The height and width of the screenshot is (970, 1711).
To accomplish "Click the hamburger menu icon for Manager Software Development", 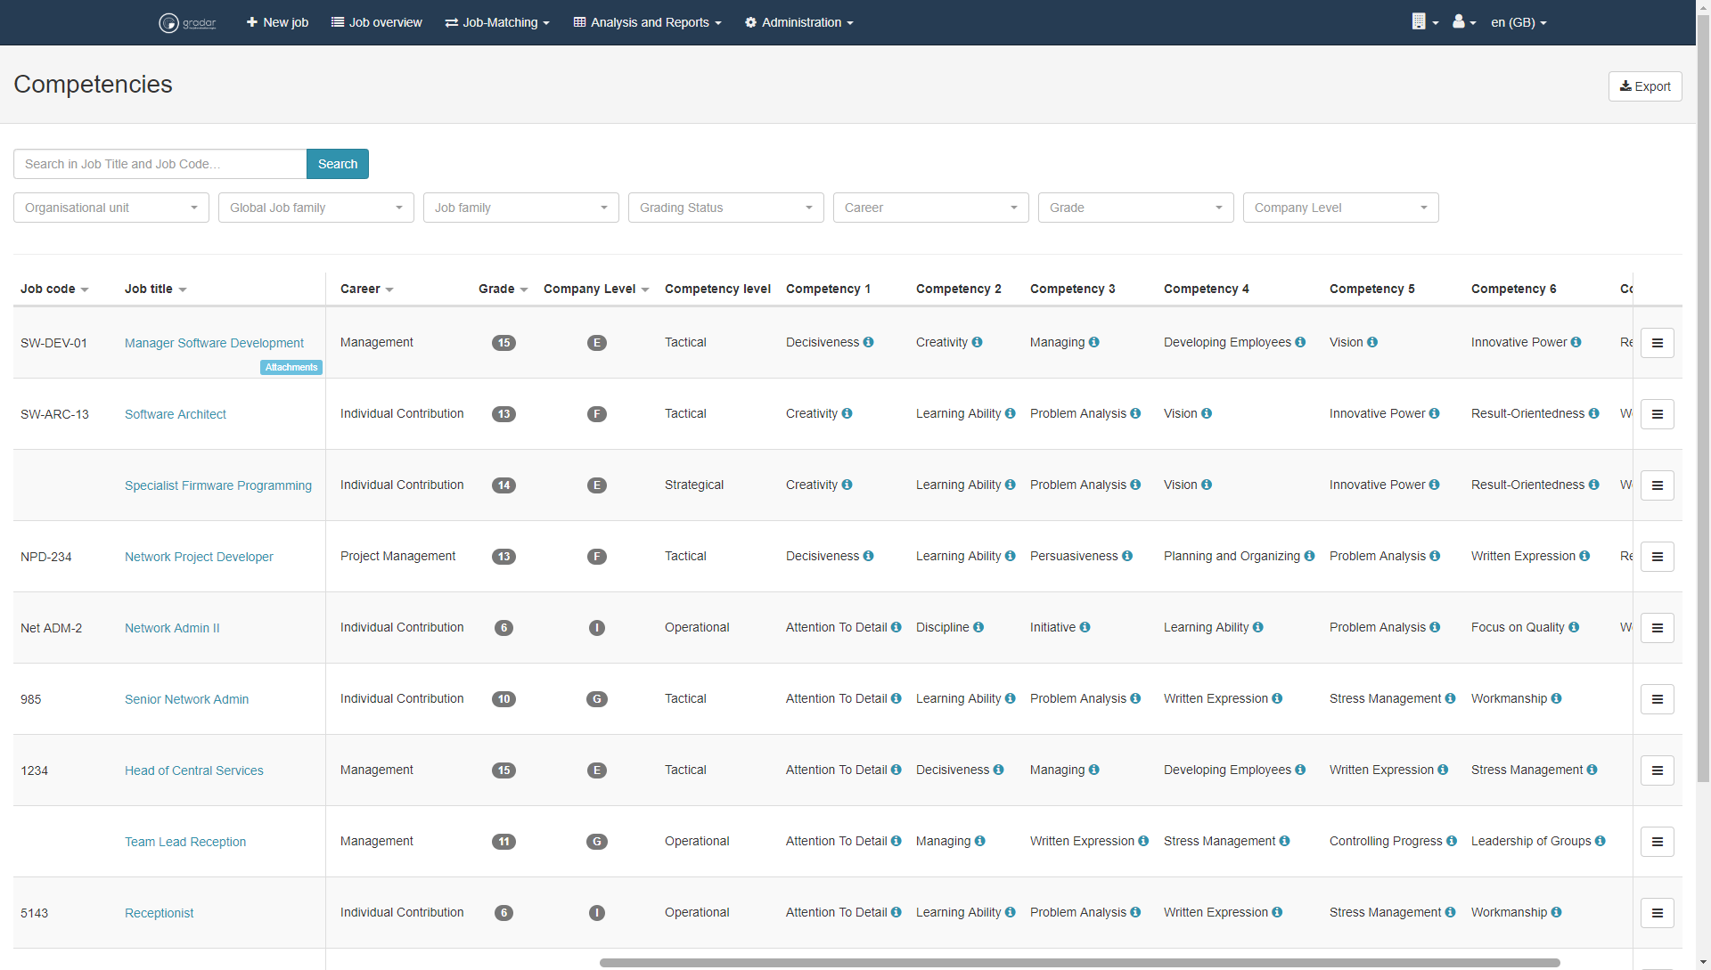I will (1657, 343).
